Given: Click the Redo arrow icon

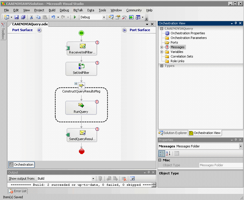Looking at the screenshot, I should pos(63,17).
